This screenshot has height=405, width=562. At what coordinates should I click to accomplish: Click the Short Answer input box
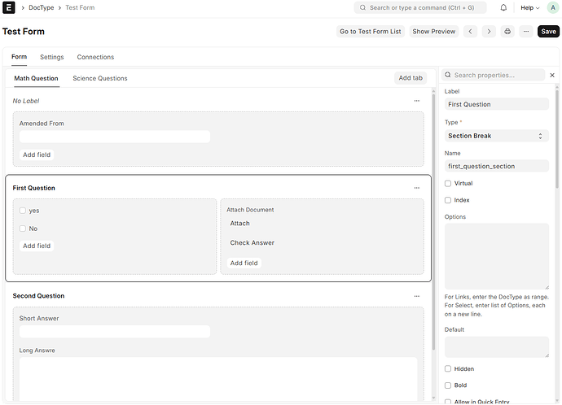(x=115, y=331)
